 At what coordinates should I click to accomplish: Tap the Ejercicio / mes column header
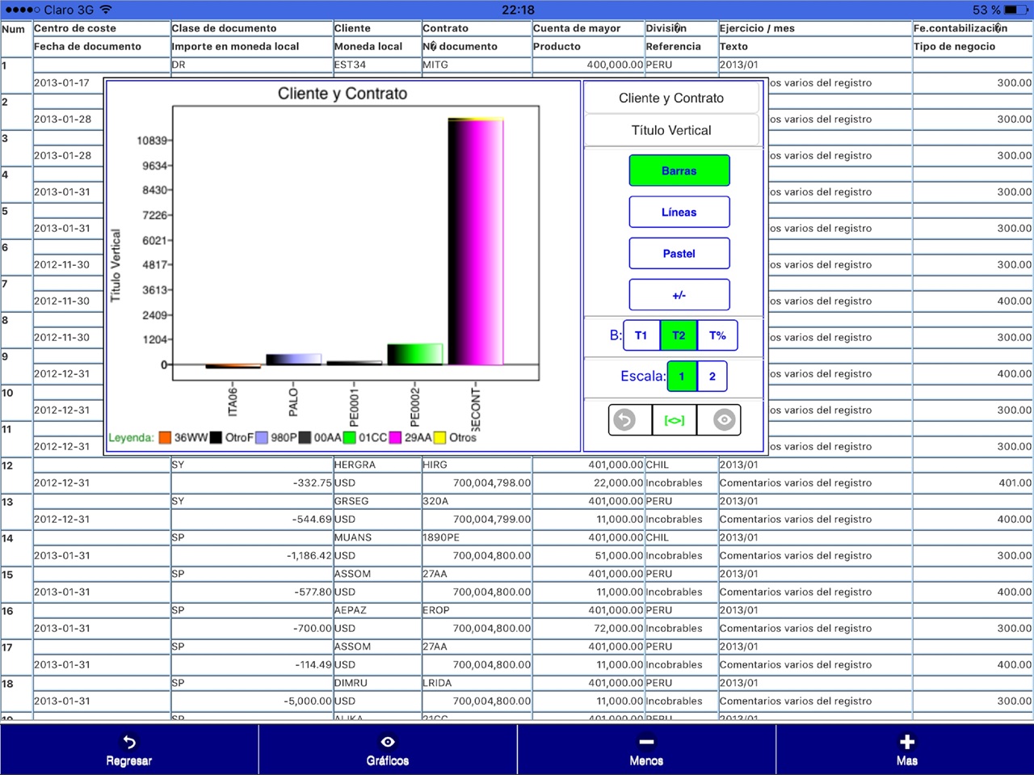pyautogui.click(x=815, y=28)
